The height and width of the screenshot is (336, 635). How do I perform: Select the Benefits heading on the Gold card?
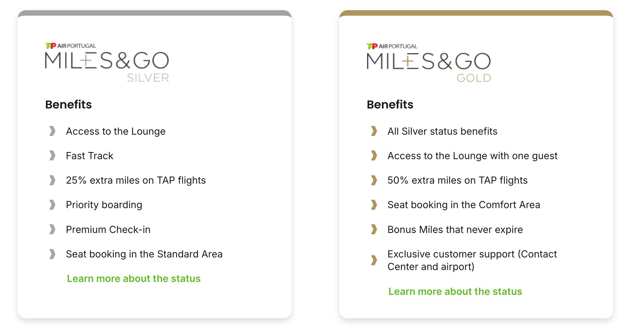tap(390, 105)
